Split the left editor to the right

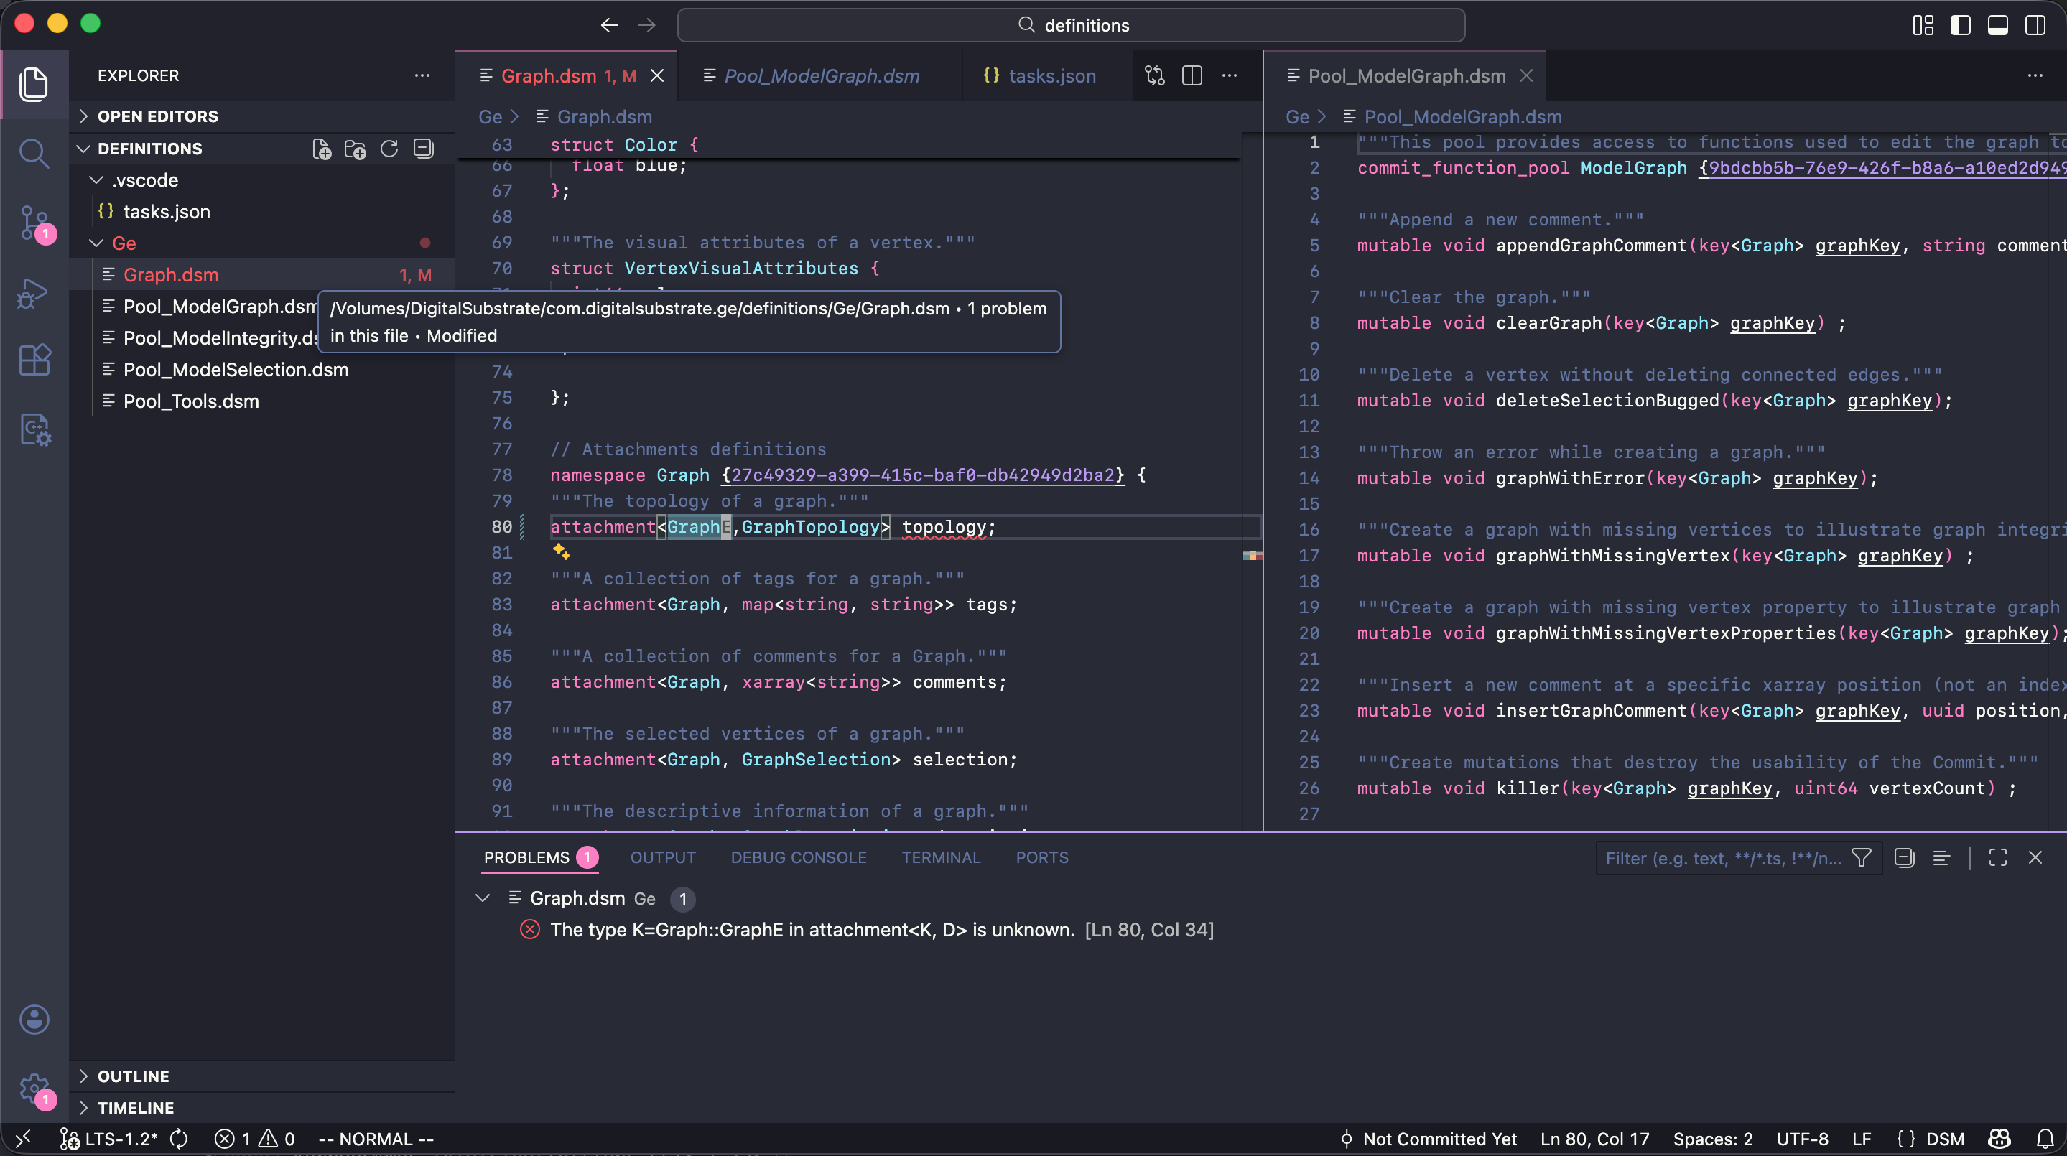tap(1192, 75)
